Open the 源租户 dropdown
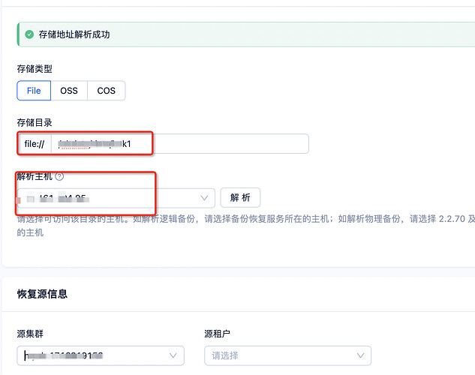475x375 pixels. [x=287, y=355]
